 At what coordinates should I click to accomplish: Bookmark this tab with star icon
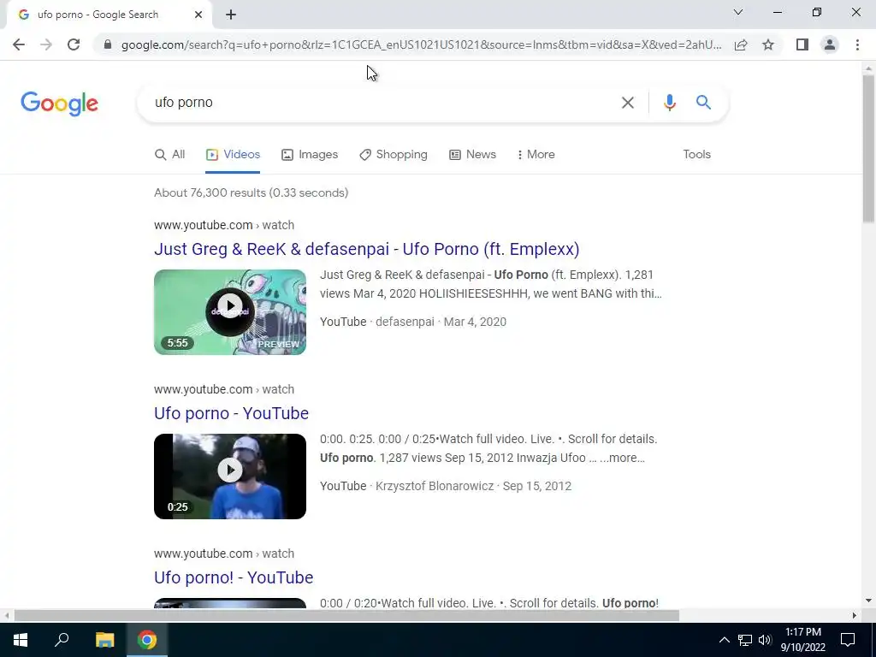coord(768,44)
